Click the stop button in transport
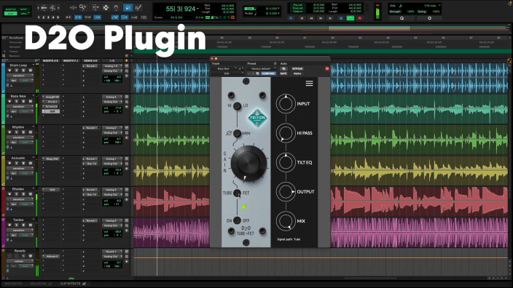This screenshot has width=513, height=288. 341,18
